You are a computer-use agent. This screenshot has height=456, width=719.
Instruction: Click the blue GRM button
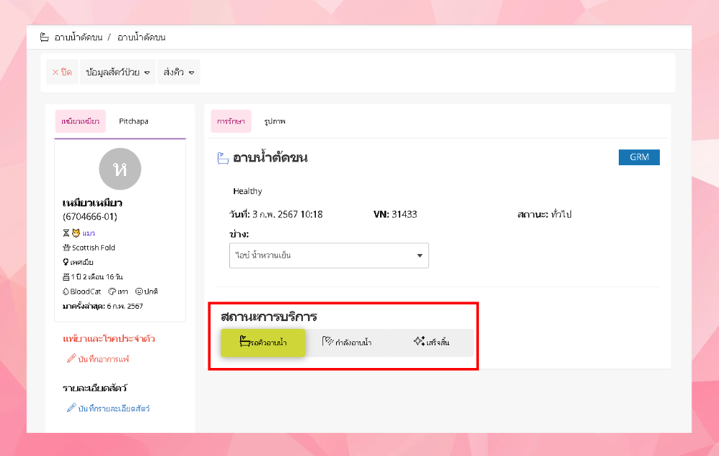tap(639, 157)
